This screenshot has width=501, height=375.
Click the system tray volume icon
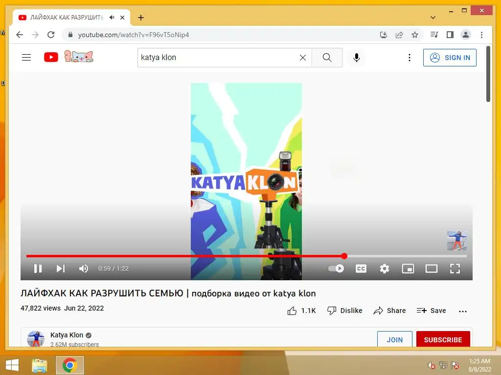click(432, 365)
